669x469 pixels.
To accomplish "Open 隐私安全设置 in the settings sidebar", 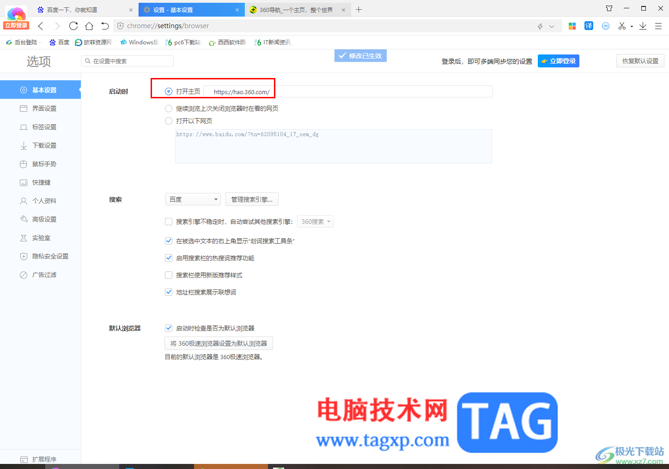I will pos(41,256).
